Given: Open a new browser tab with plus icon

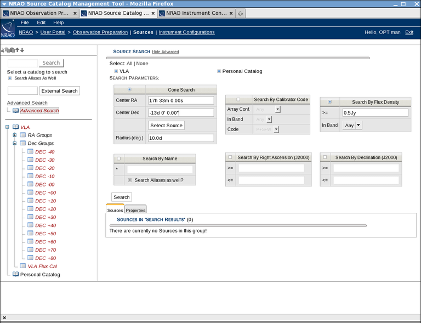Looking at the screenshot, I should pos(241,13).
